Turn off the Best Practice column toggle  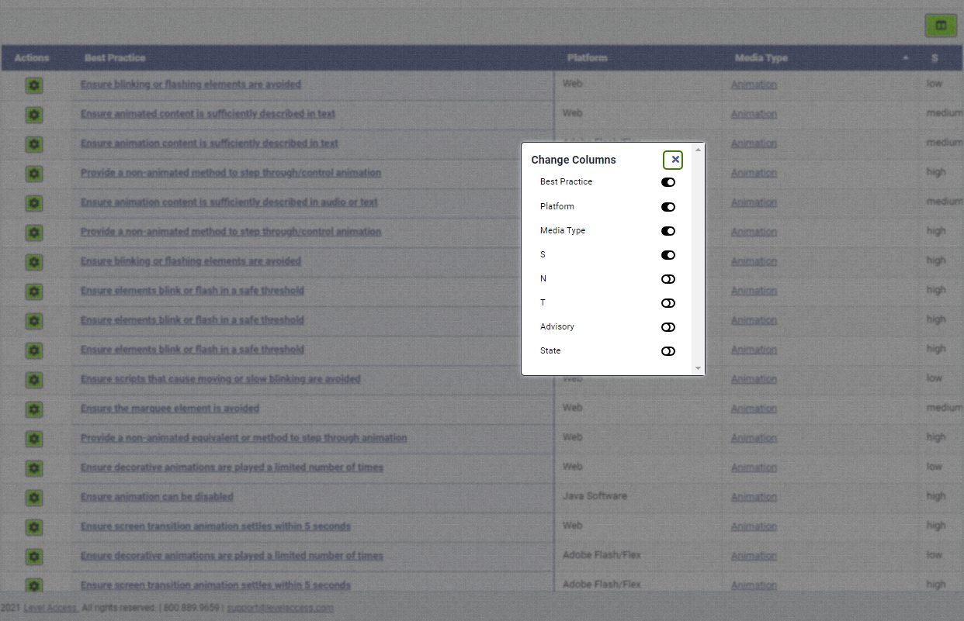pyautogui.click(x=668, y=182)
